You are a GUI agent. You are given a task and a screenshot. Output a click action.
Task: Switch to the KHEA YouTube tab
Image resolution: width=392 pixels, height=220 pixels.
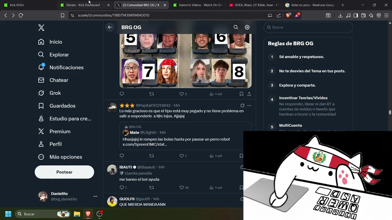point(254,5)
